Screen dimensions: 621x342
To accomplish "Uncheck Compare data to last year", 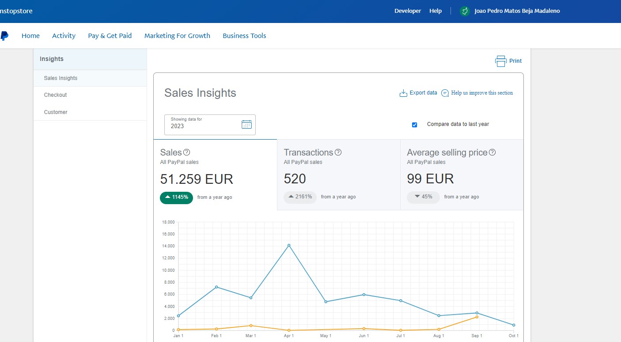I will [x=414, y=125].
